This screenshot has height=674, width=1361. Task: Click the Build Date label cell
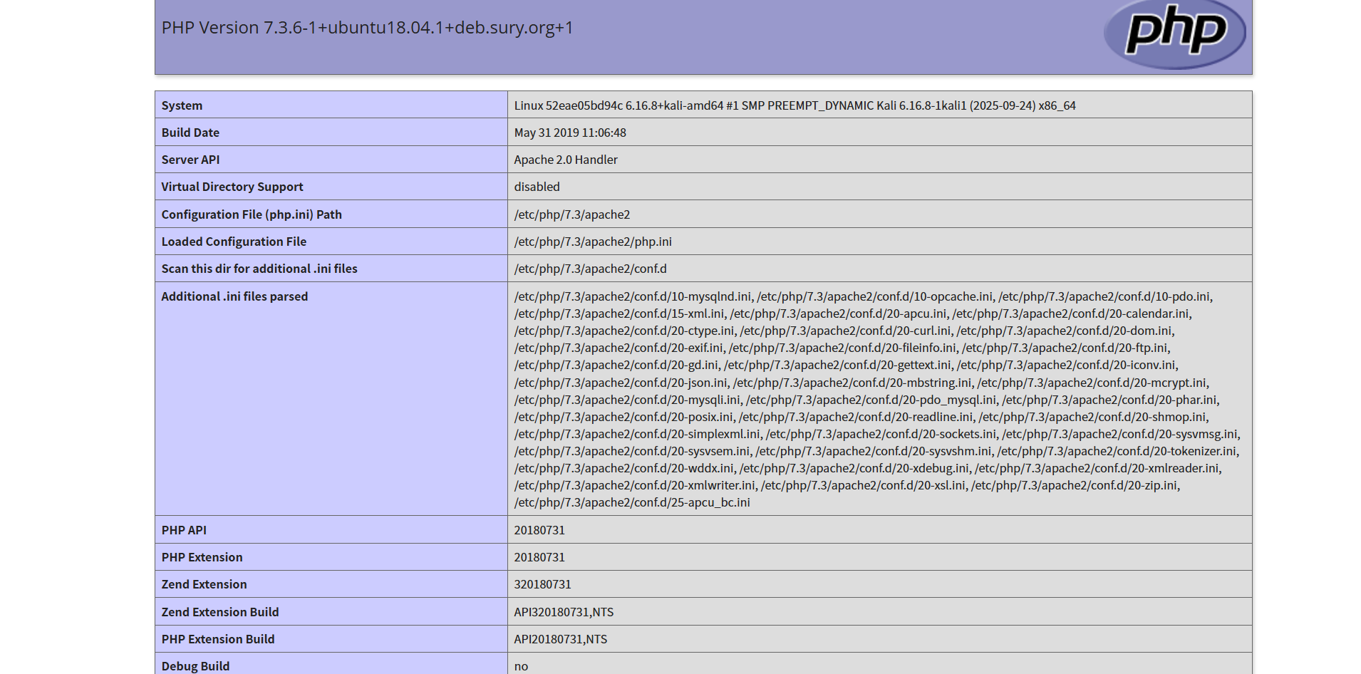click(x=190, y=133)
